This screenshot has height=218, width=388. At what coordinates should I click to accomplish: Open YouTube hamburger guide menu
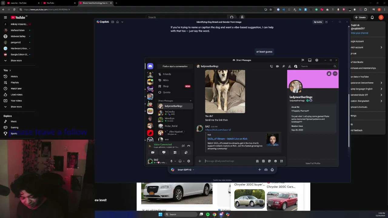5,17
